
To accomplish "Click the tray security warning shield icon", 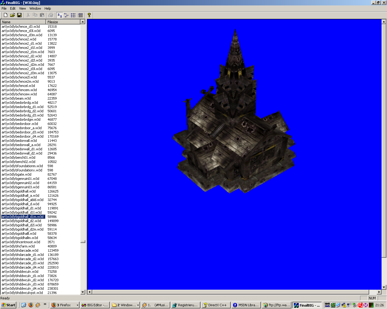I will 344,305.
